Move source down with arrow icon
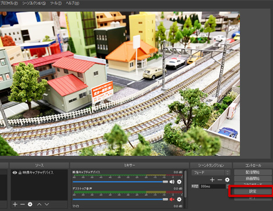Image resolution: width=273 pixels, height=211 pixels. coord(46,204)
